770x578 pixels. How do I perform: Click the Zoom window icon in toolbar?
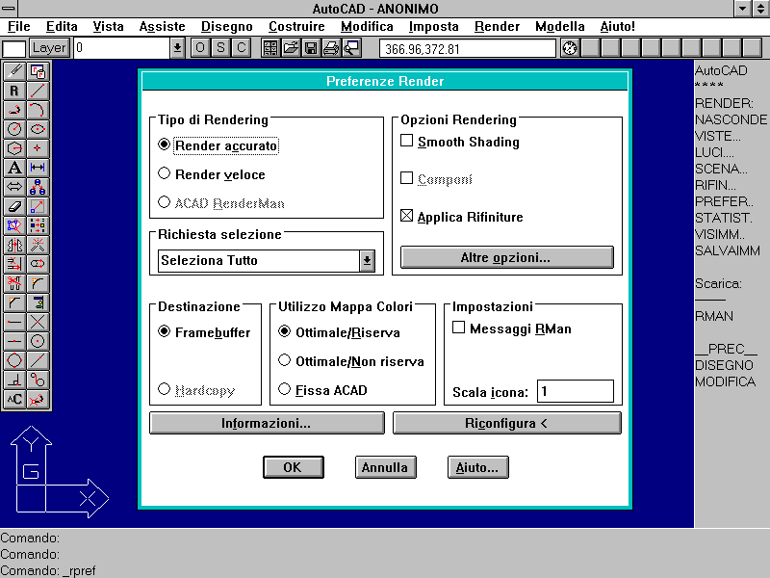coord(351,48)
